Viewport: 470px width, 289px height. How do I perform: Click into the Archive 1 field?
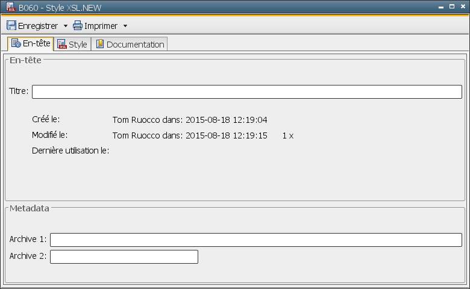pyautogui.click(x=255, y=240)
